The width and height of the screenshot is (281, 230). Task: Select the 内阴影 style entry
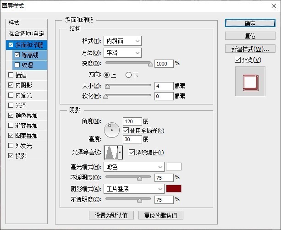23,85
